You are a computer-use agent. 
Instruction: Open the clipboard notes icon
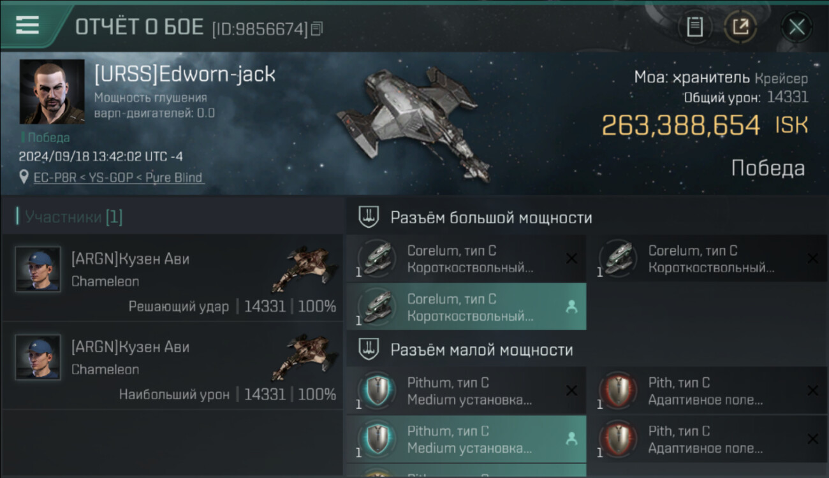click(x=694, y=27)
